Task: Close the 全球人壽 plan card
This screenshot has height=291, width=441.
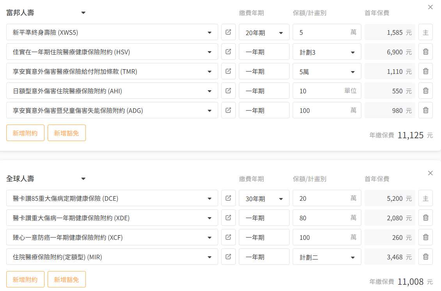Action: pyautogui.click(x=430, y=173)
